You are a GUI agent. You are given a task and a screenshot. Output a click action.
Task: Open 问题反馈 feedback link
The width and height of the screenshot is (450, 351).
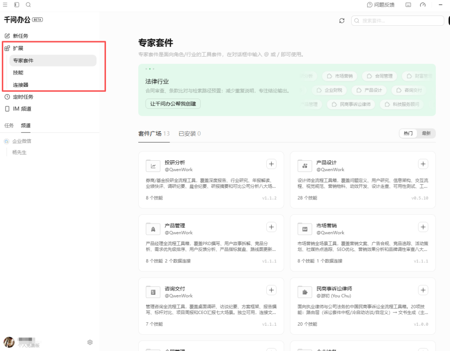pyautogui.click(x=381, y=5)
